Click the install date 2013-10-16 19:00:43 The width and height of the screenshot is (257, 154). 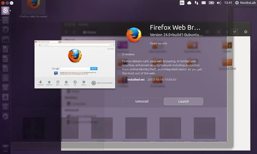tap(162, 80)
